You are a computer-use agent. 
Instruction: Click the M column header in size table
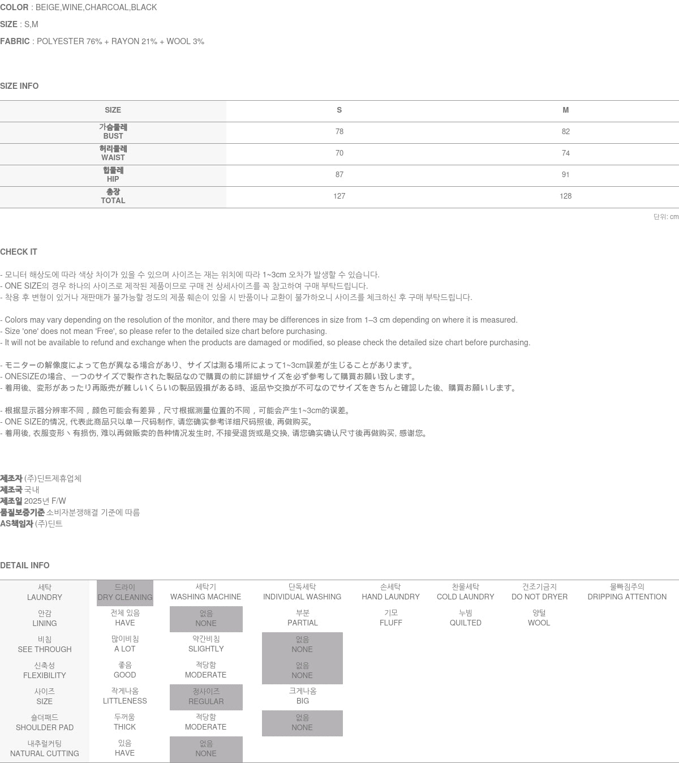[565, 110]
